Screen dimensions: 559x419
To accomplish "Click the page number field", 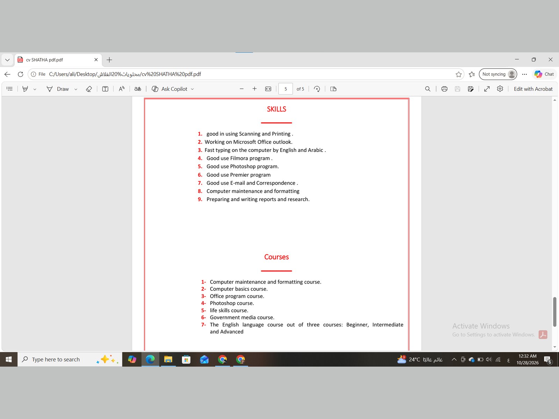I will pyautogui.click(x=285, y=89).
